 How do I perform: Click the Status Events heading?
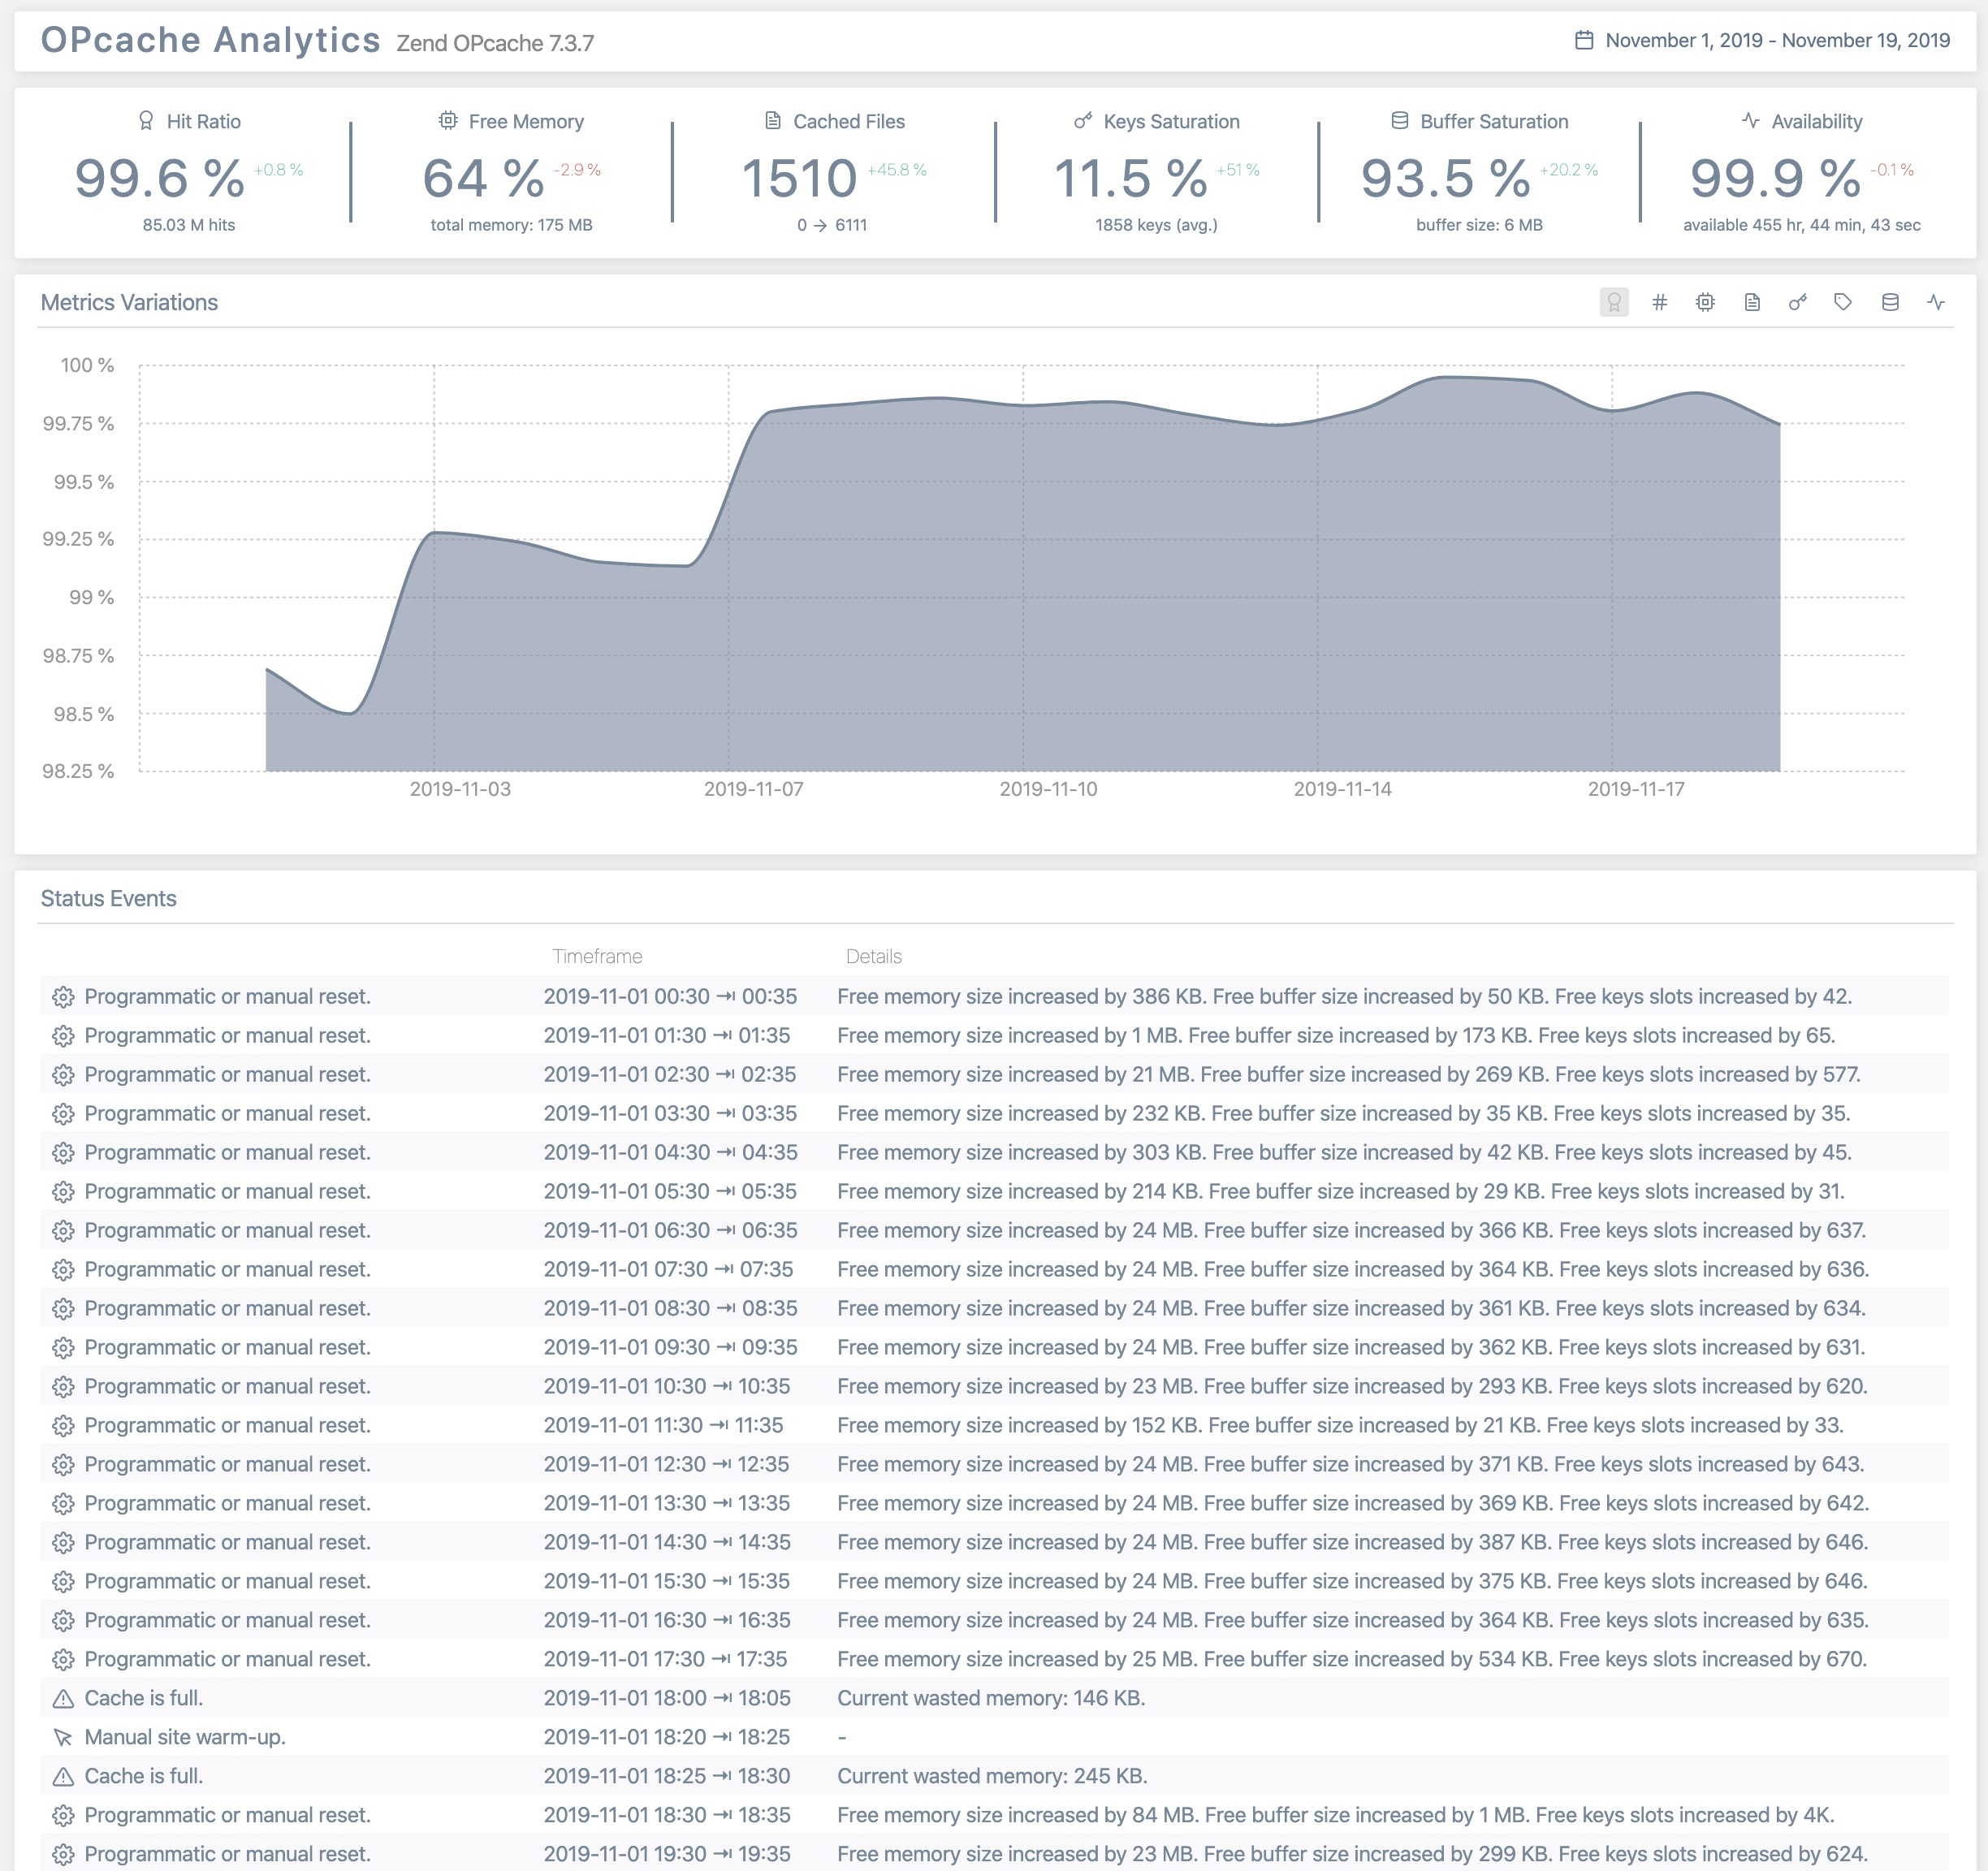pyautogui.click(x=108, y=898)
